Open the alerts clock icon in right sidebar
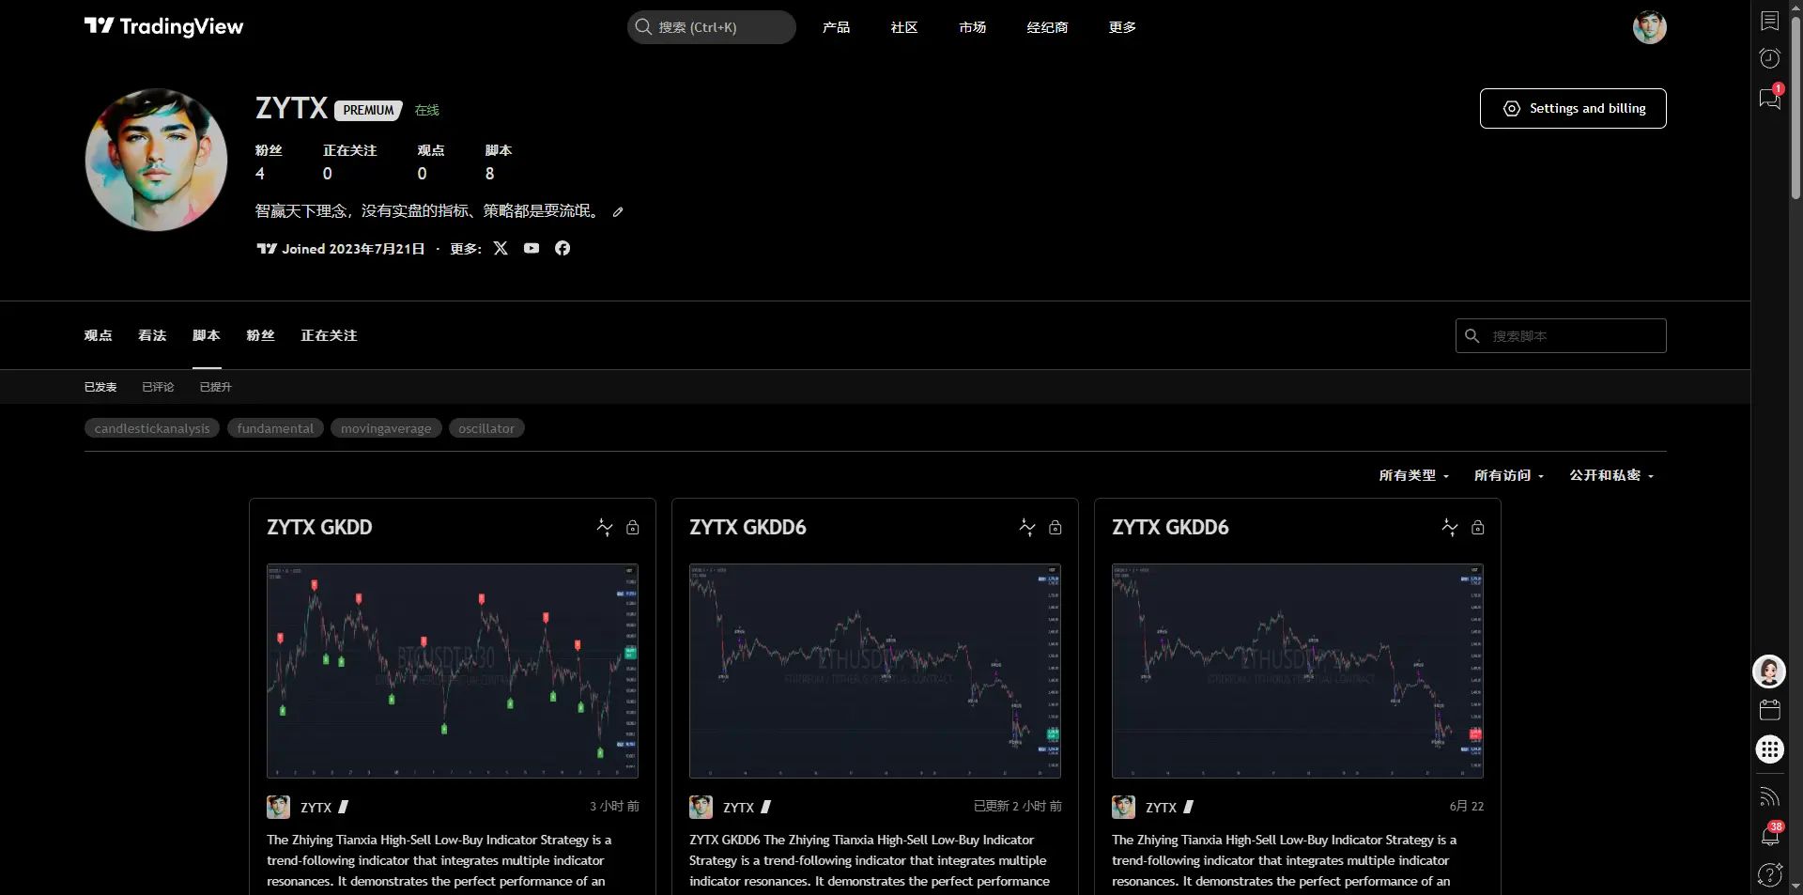 [1770, 58]
